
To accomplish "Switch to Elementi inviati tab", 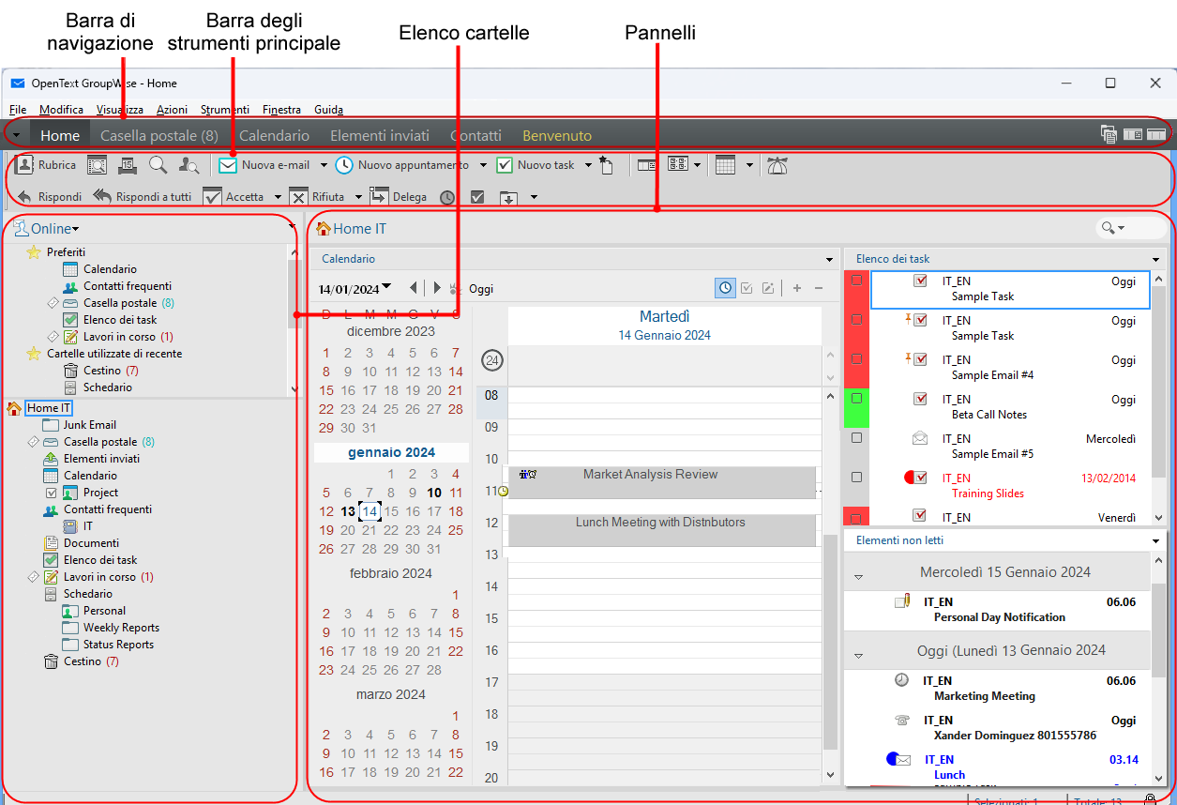I will click(380, 135).
